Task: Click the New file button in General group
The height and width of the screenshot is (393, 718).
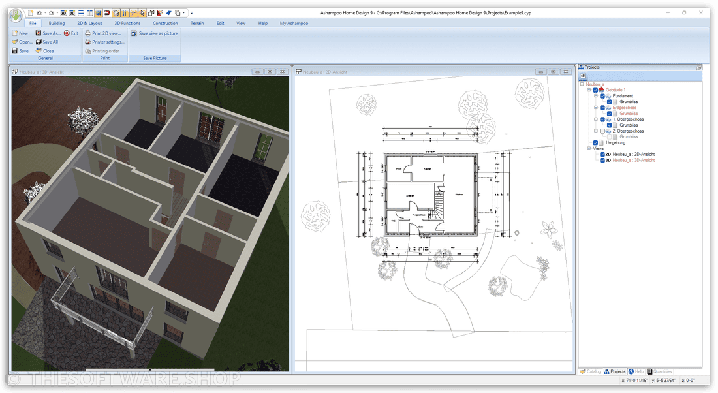Action: click(20, 33)
